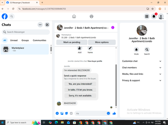
Task: Open the browser three-dot menu
Action: 165,9
